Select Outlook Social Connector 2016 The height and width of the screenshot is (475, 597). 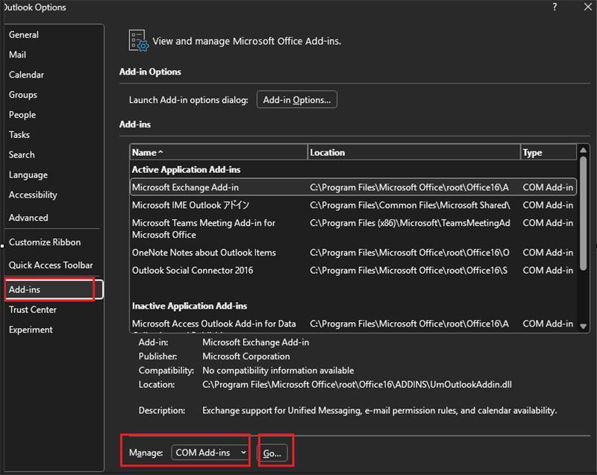224,270
